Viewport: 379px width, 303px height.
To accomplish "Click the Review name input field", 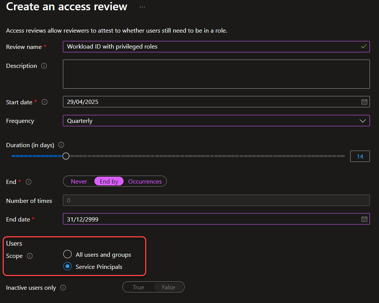I will [x=216, y=47].
